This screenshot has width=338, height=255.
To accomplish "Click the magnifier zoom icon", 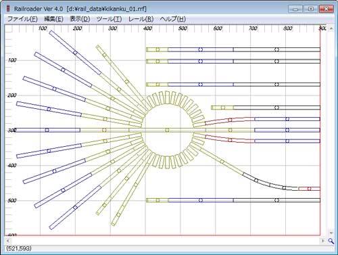I will click(x=331, y=241).
